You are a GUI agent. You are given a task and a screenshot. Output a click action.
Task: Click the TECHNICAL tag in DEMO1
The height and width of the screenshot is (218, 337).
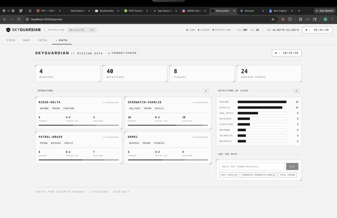[159, 143]
